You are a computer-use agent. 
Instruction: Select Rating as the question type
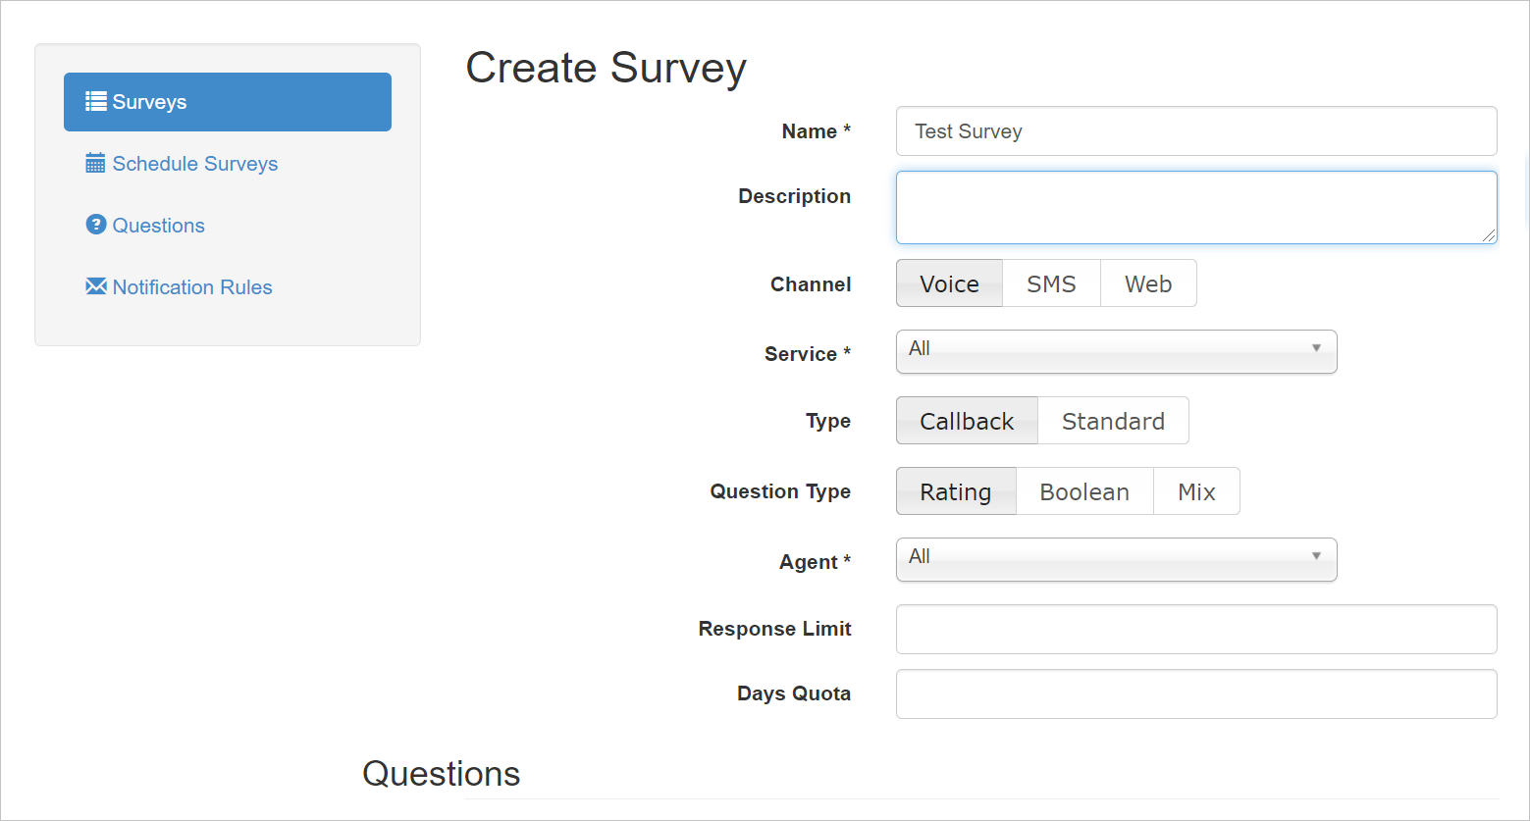point(956,490)
